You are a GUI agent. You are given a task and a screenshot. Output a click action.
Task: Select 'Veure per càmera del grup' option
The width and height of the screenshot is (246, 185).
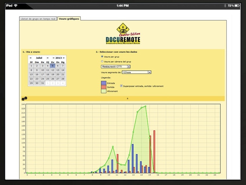pos(102,61)
